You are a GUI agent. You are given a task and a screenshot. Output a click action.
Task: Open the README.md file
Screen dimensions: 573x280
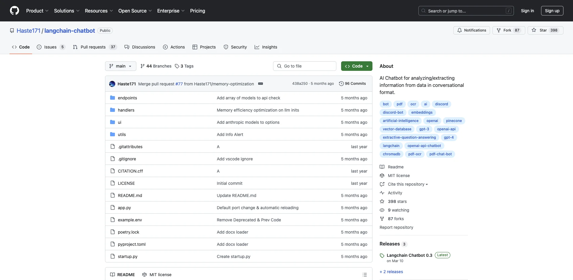pos(130,195)
